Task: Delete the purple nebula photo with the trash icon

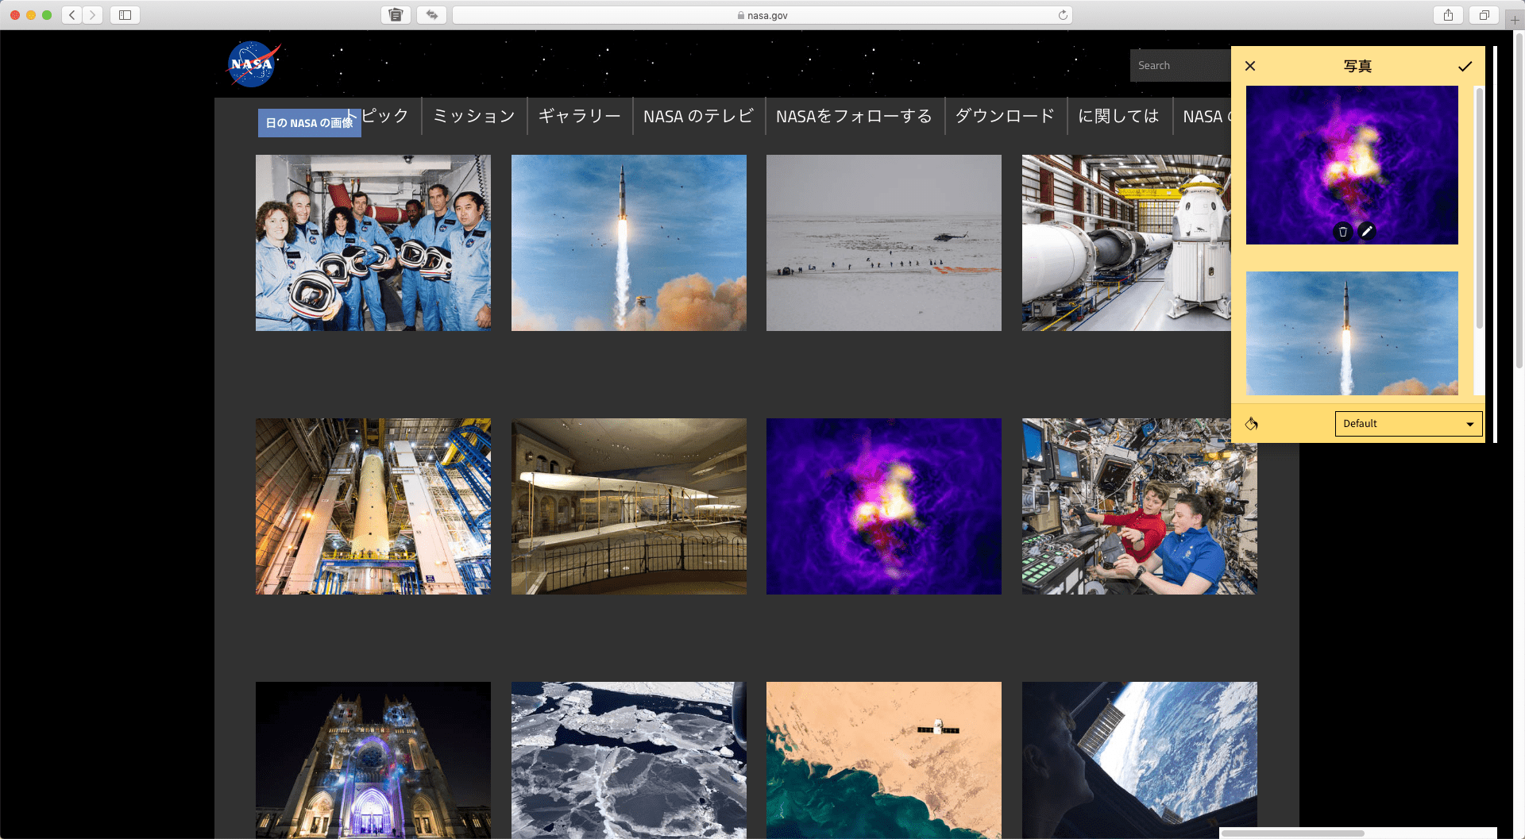Action: [1343, 232]
